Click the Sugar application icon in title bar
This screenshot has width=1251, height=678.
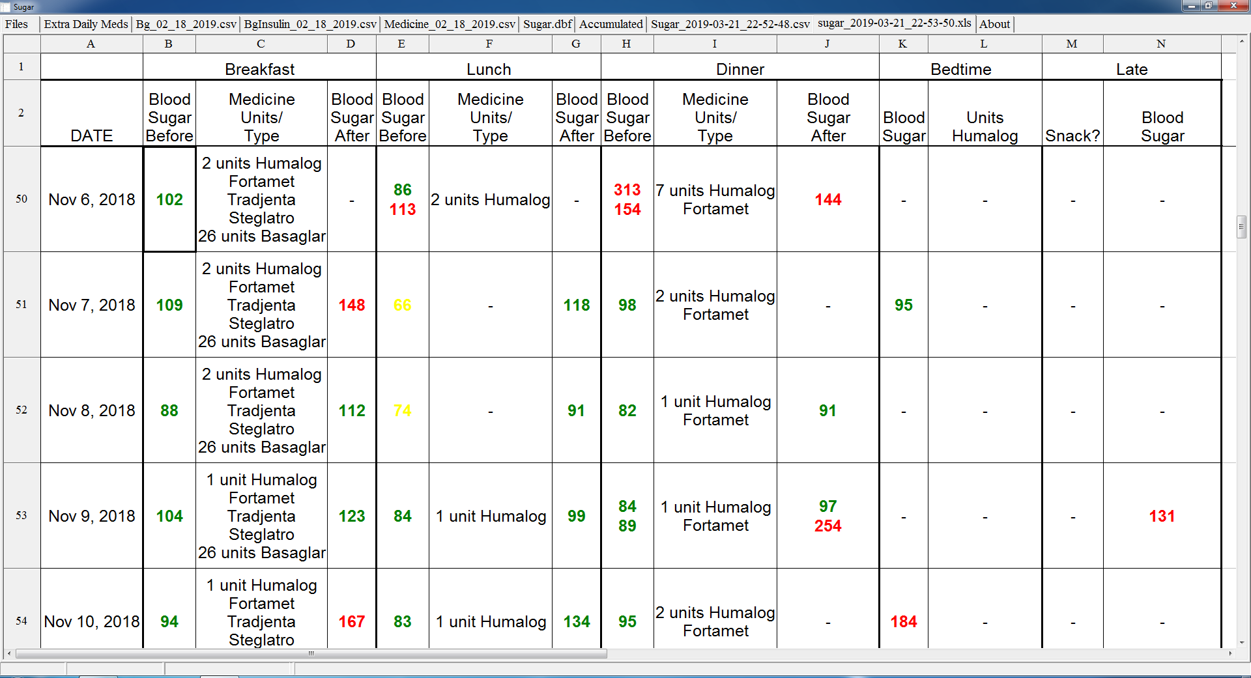[6, 7]
